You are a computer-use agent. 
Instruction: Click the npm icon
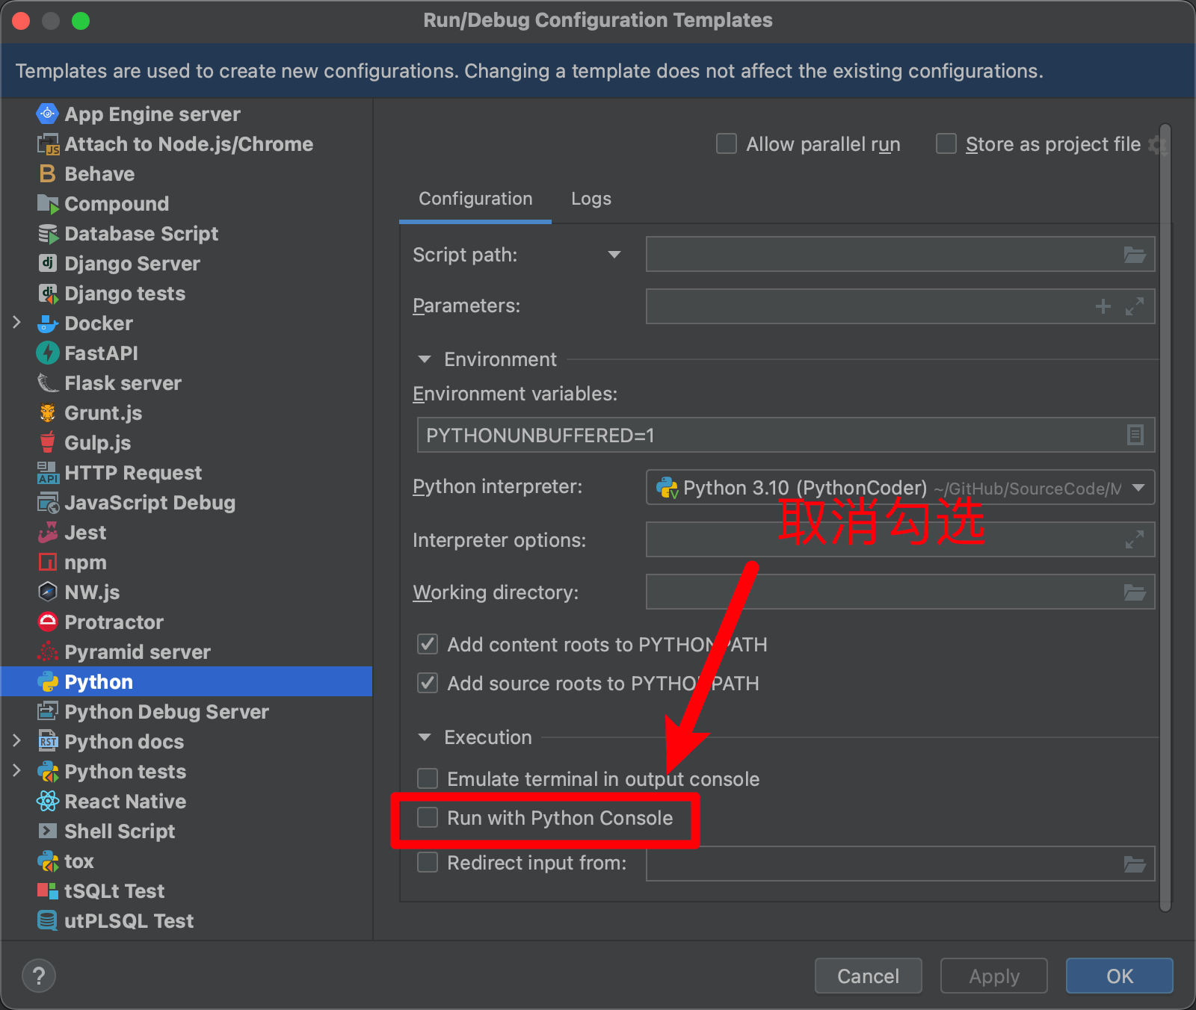click(x=47, y=562)
